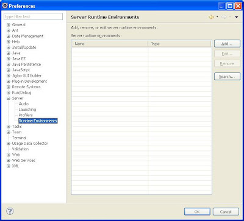Expand the Web Services node
244x221 pixels.
(x=9, y=160)
